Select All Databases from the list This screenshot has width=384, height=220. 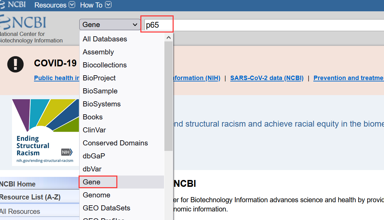pyautogui.click(x=105, y=39)
